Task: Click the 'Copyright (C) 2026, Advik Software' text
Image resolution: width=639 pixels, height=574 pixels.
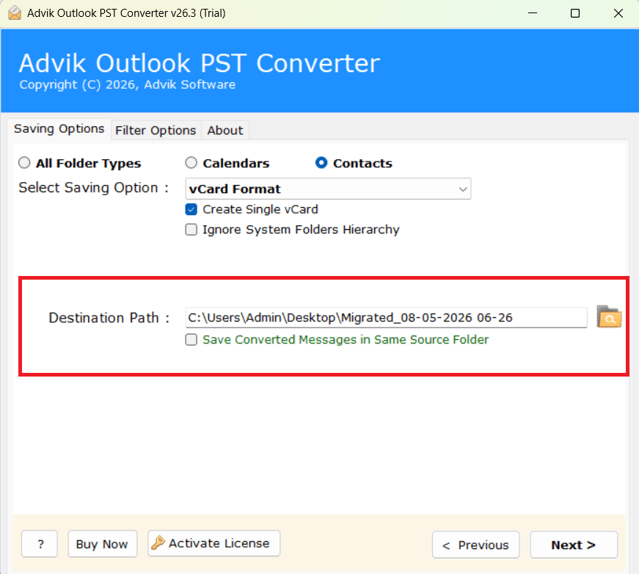Action: pyautogui.click(x=128, y=85)
